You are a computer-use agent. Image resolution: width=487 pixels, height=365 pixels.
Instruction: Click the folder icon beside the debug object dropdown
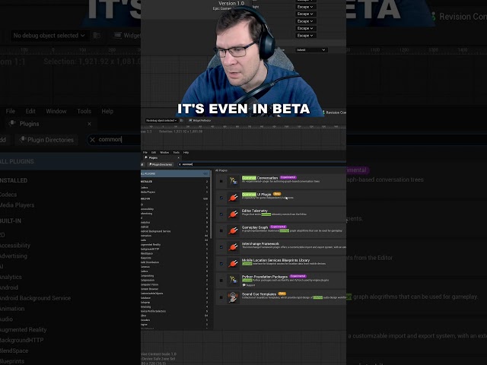coord(182,120)
